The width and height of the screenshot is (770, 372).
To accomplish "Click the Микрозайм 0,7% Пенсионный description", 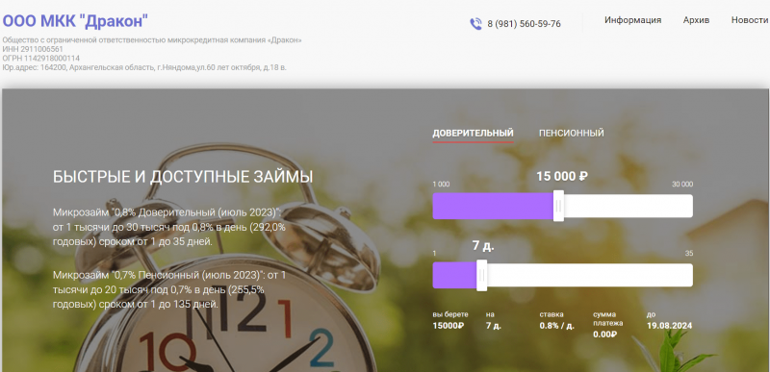I will coord(169,289).
